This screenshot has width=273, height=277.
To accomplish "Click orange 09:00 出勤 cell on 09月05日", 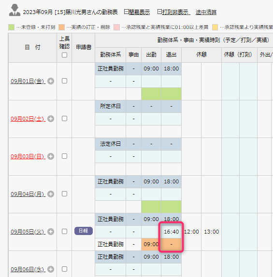I will [151, 244].
